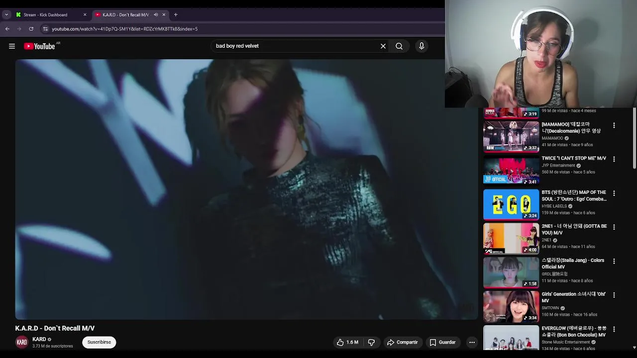The image size is (637, 358).
Task: Click the video player to pause
Action: [x=246, y=189]
